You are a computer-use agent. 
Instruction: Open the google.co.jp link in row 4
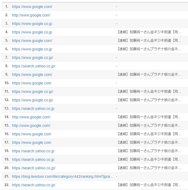tap(32, 32)
